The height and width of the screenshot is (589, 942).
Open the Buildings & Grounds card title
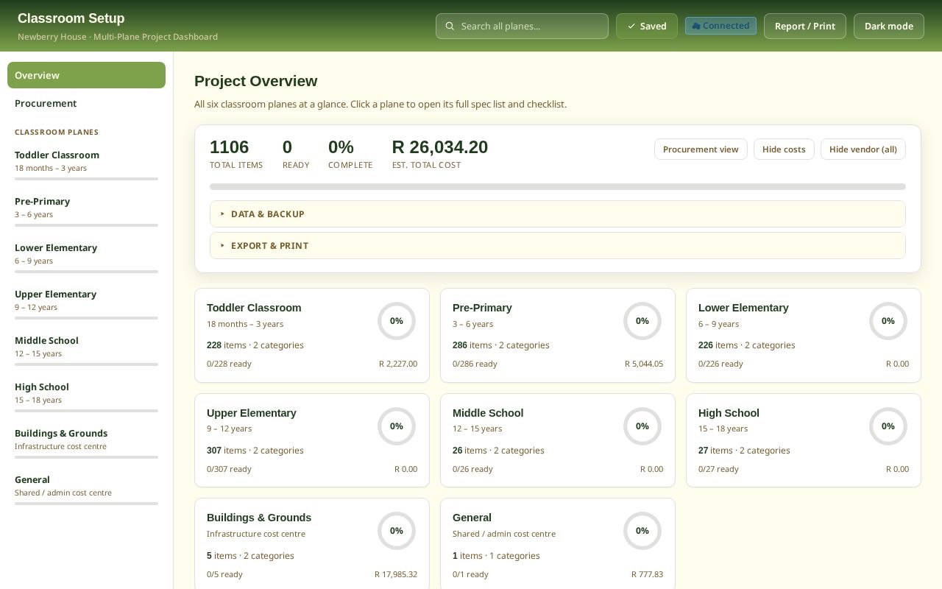tap(259, 518)
